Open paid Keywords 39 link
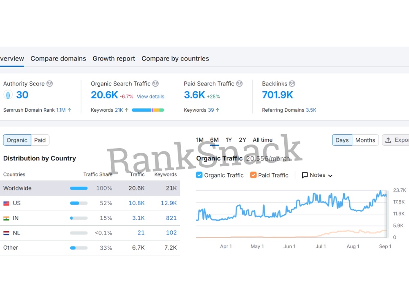 click(211, 110)
